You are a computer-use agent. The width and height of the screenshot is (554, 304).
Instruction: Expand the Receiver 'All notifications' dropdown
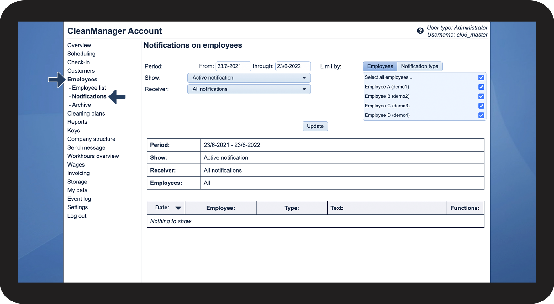pyautogui.click(x=249, y=89)
